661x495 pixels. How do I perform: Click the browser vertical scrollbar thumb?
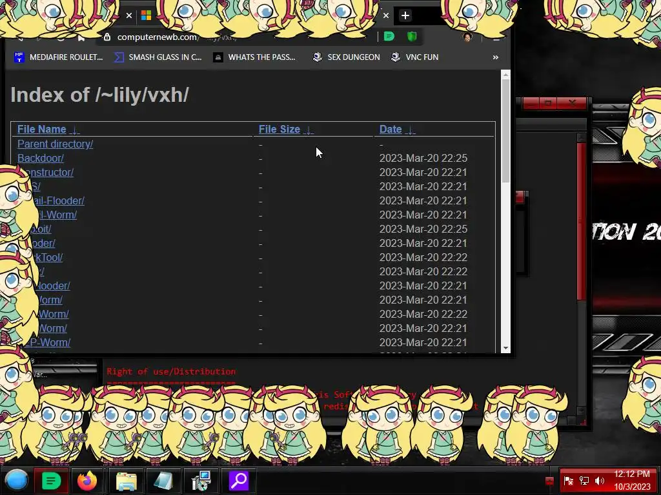coord(505,131)
